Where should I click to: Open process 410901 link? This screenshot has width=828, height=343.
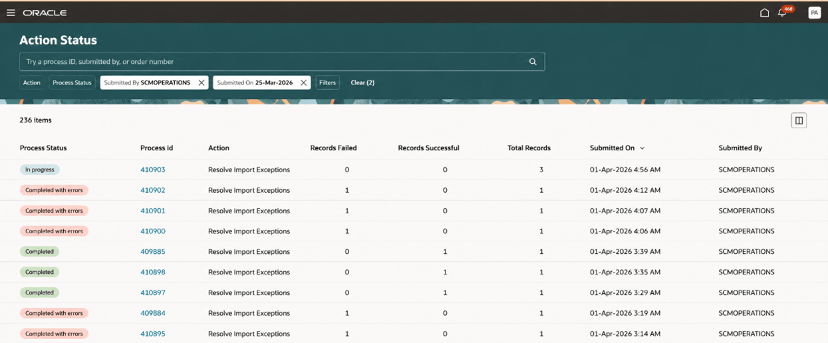153,211
